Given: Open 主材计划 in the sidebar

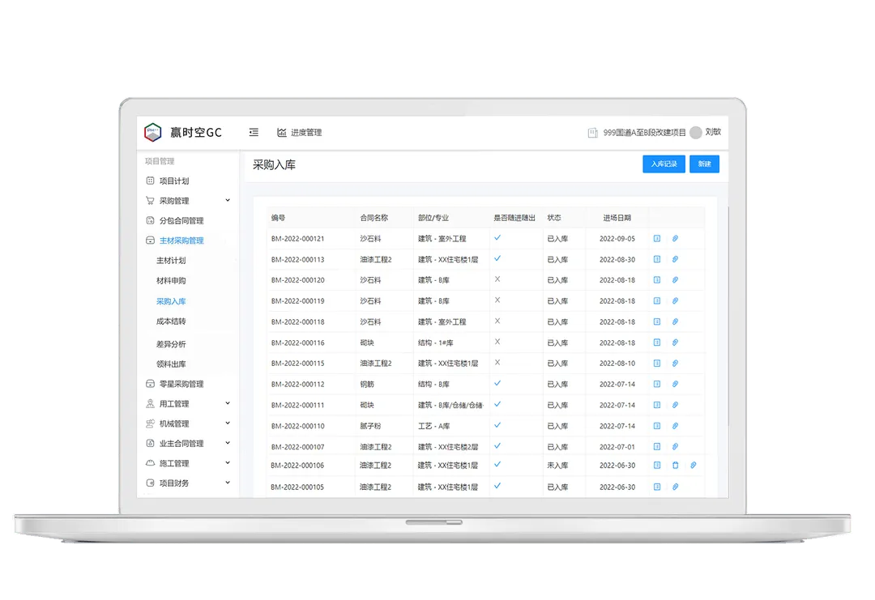Looking at the screenshot, I should (171, 261).
